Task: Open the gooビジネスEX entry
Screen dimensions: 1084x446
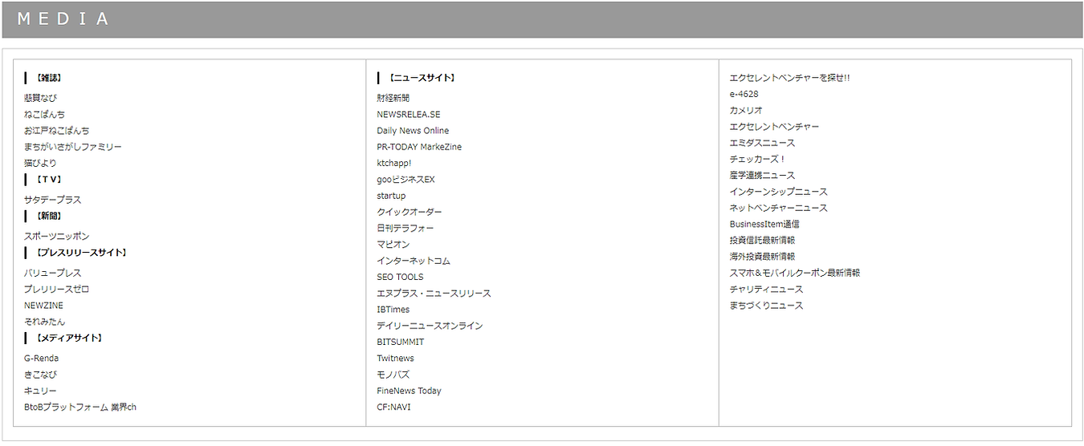Action: [x=405, y=180]
